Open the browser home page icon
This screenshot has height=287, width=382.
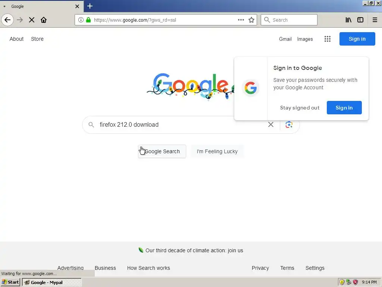pos(44,20)
